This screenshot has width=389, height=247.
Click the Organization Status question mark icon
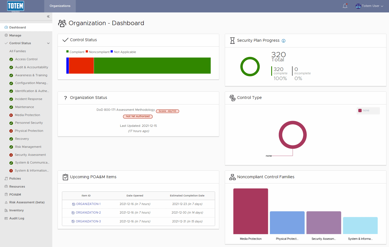click(65, 97)
